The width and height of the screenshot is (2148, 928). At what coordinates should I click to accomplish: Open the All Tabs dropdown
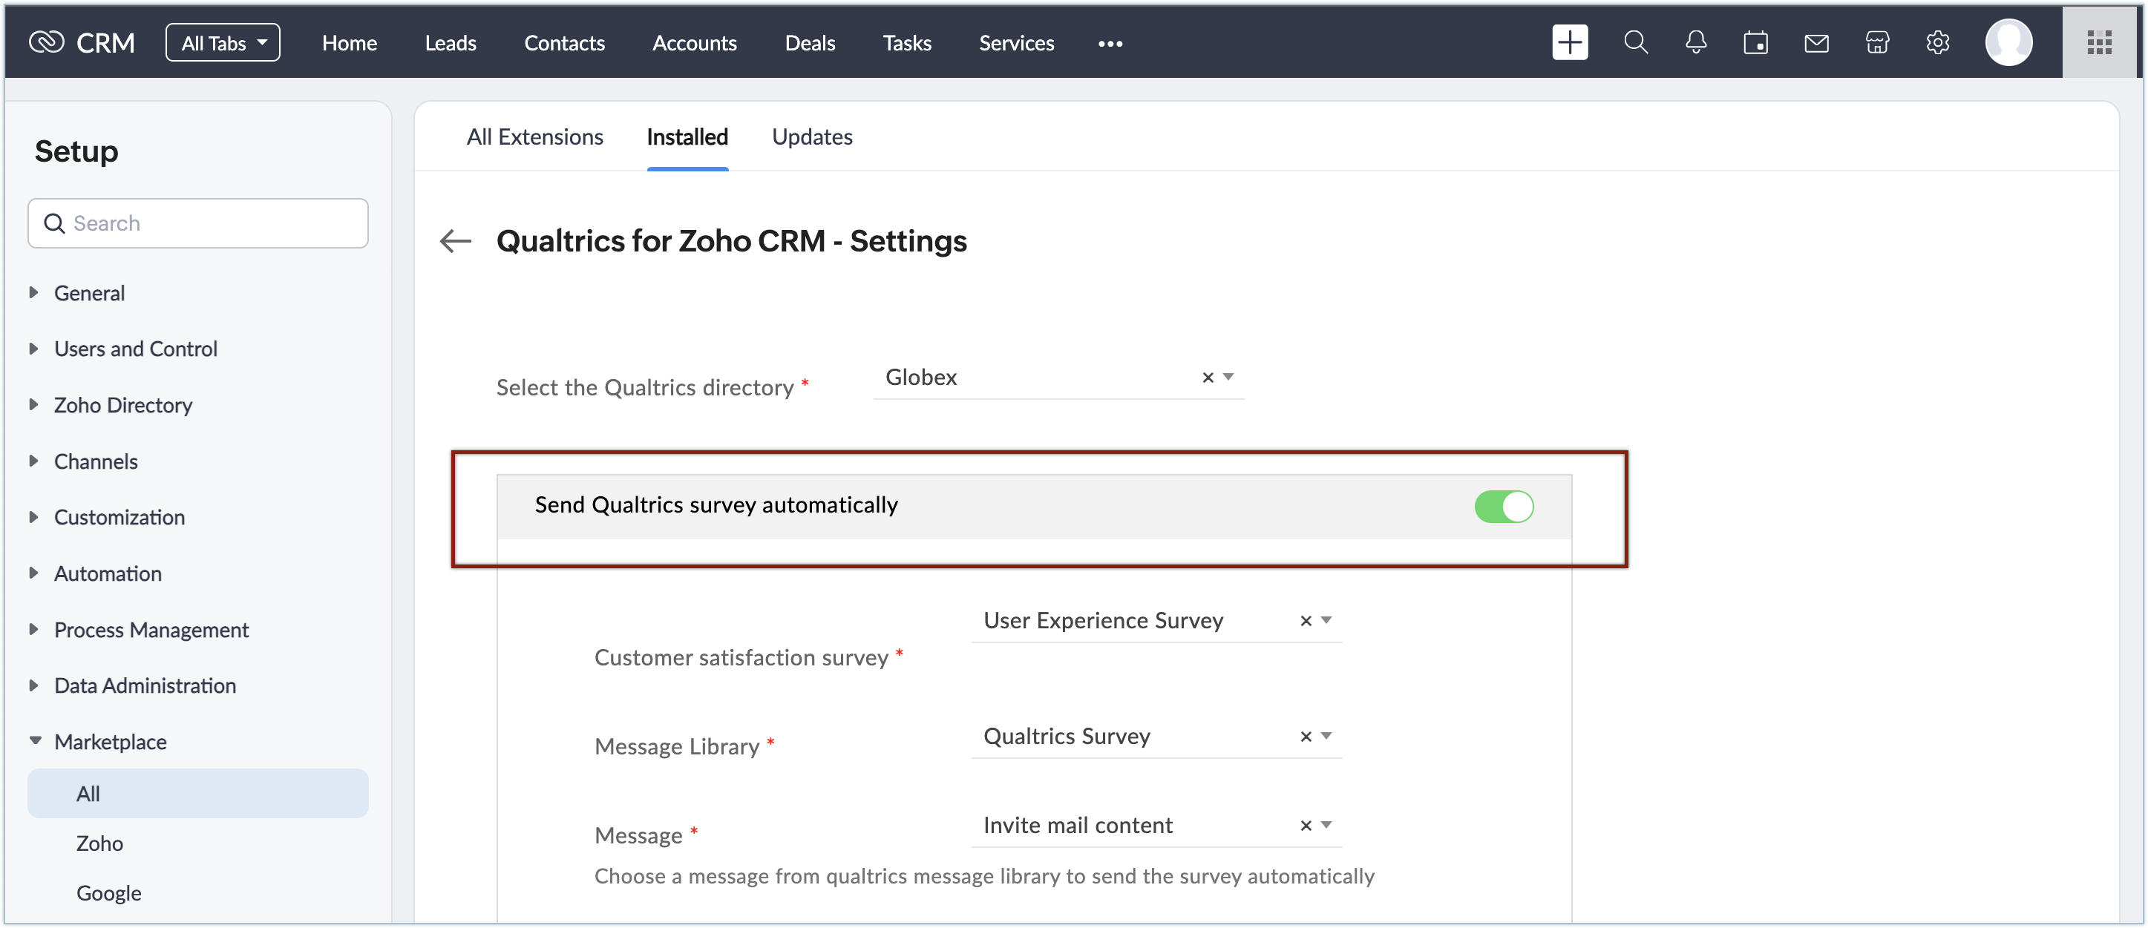tap(223, 42)
